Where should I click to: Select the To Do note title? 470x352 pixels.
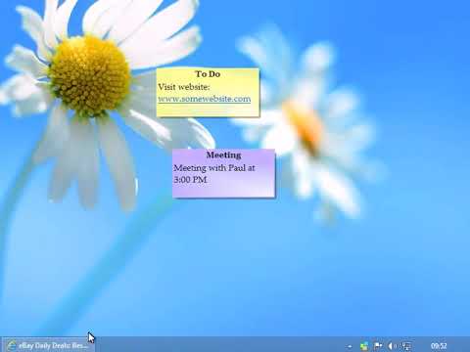coord(208,74)
